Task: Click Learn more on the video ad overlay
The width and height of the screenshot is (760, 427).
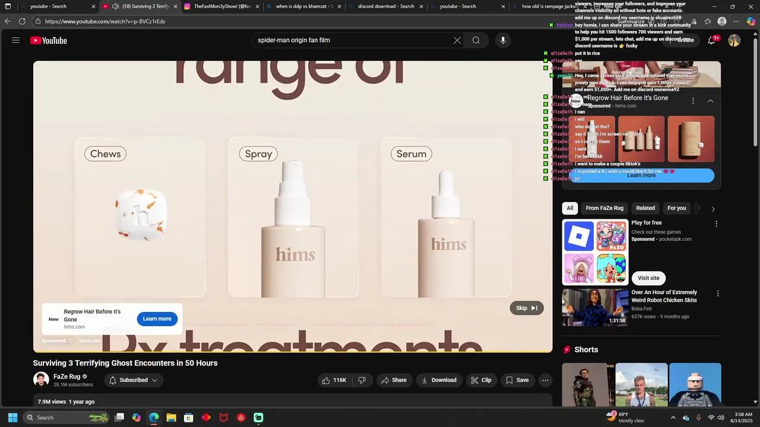Action: (x=157, y=319)
